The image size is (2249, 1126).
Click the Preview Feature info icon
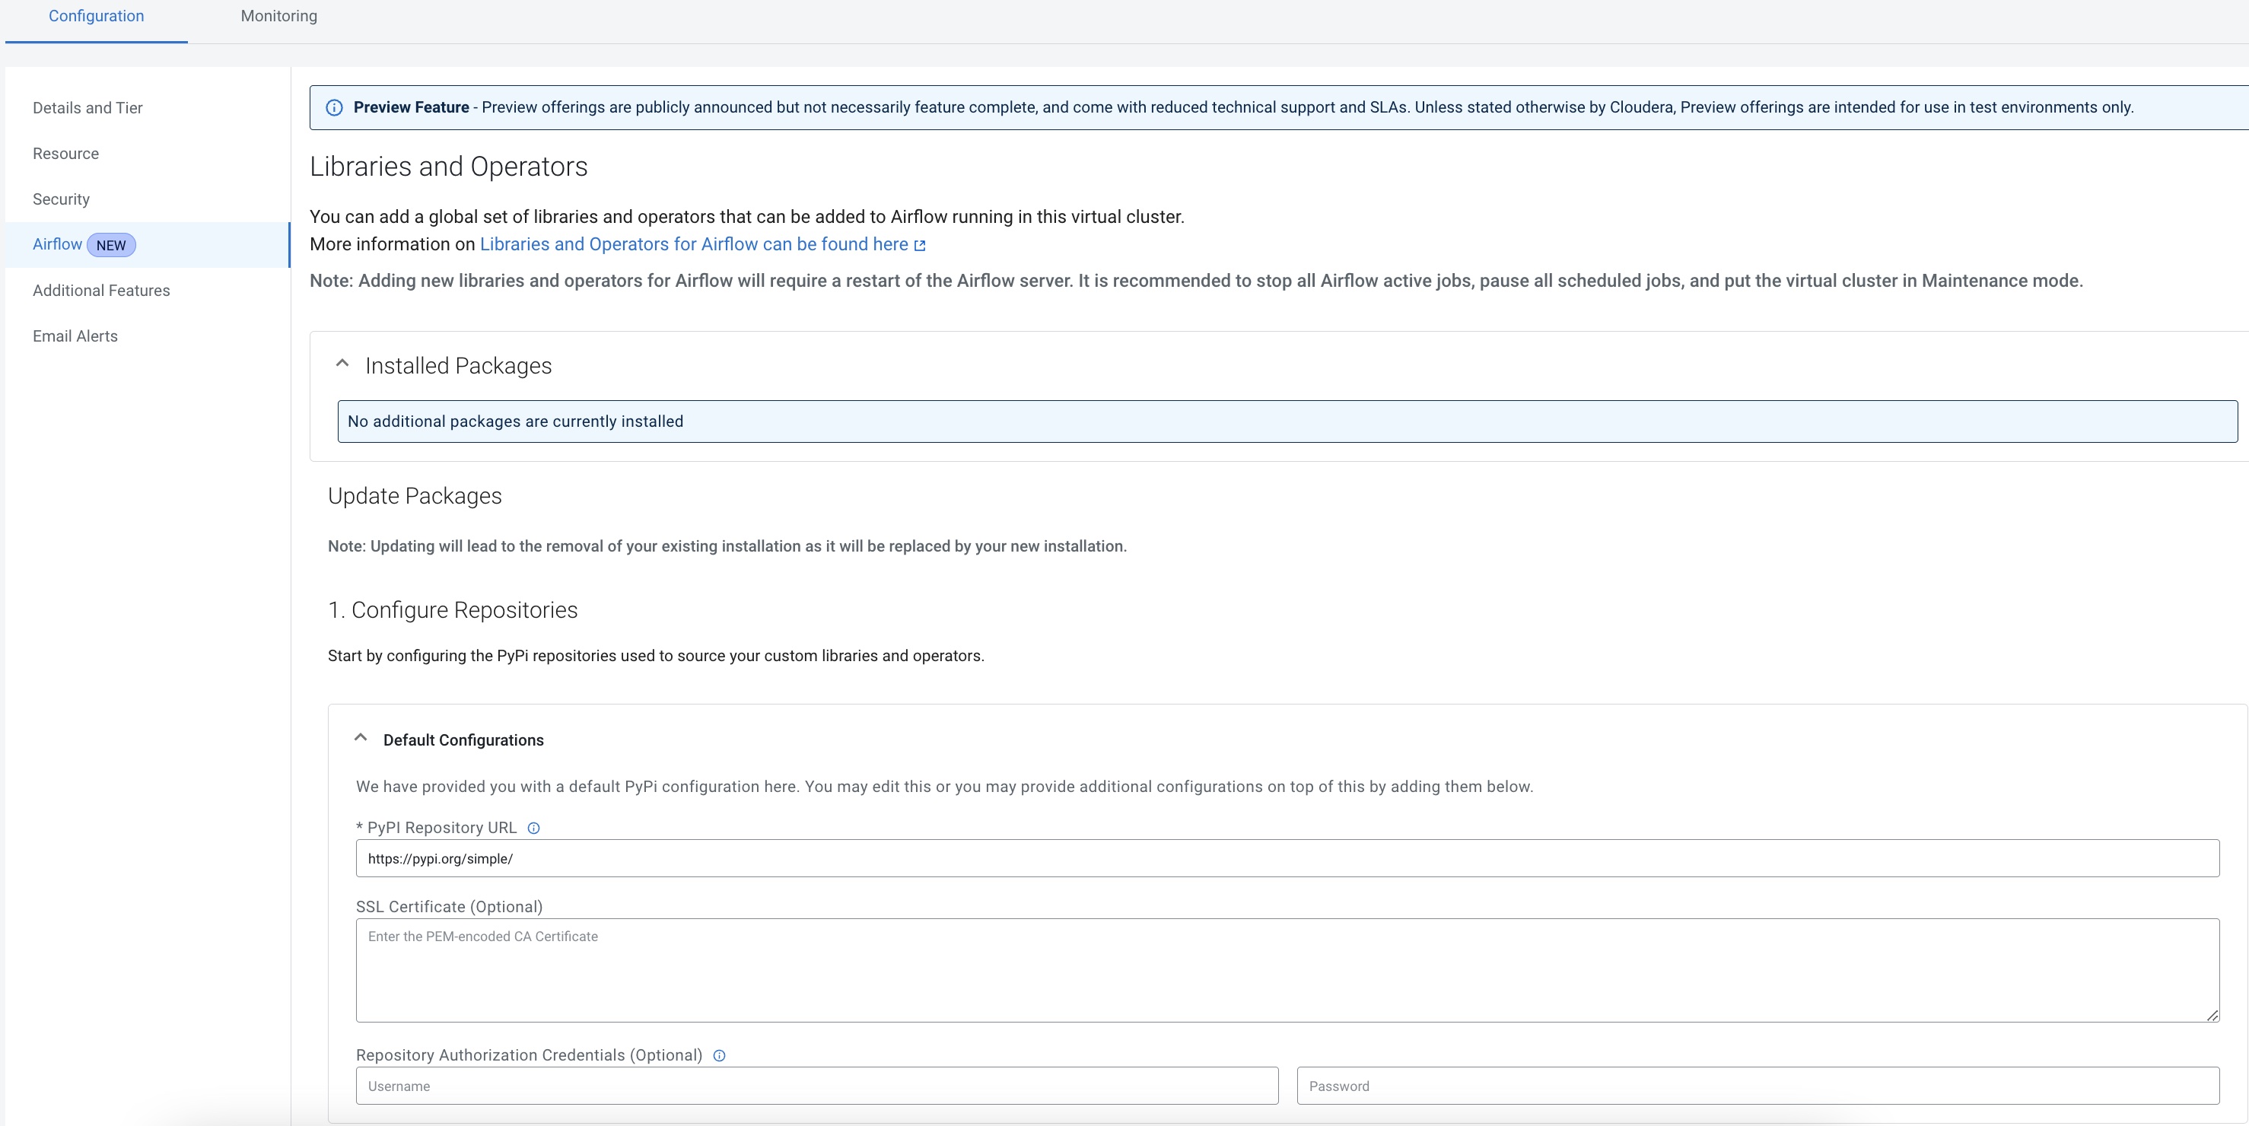(x=334, y=107)
